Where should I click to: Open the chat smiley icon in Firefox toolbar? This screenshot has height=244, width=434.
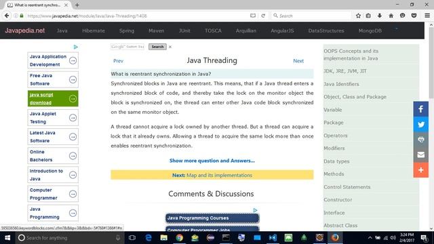pyautogui.click(x=402, y=16)
